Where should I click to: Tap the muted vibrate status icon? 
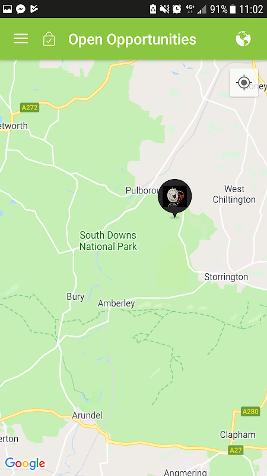pyautogui.click(x=164, y=9)
